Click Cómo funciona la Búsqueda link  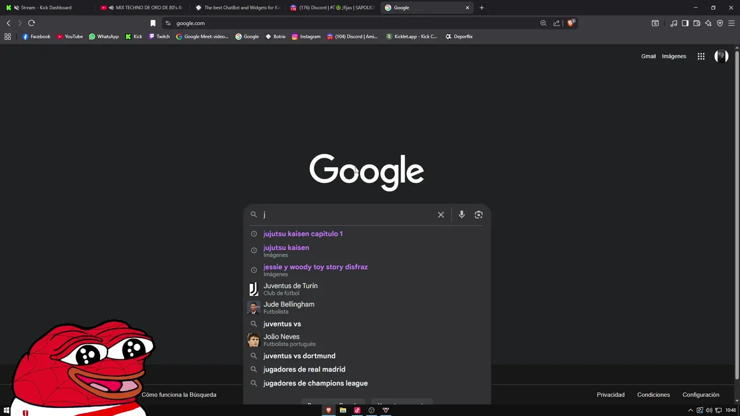click(x=179, y=395)
